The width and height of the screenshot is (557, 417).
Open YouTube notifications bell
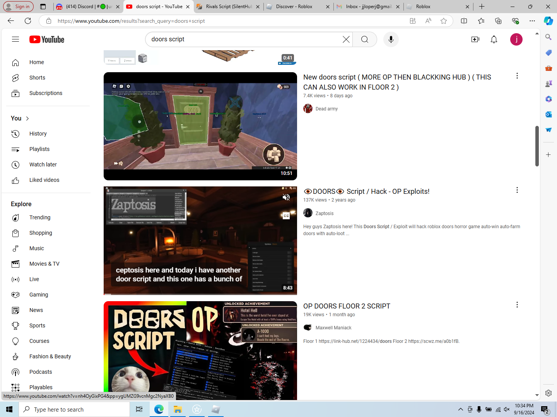coord(494,39)
